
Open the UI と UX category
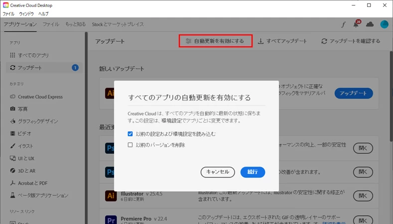coord(22,158)
